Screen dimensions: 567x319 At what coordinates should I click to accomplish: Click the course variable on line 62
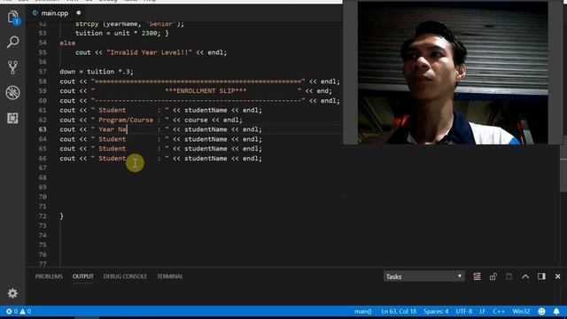pos(196,120)
